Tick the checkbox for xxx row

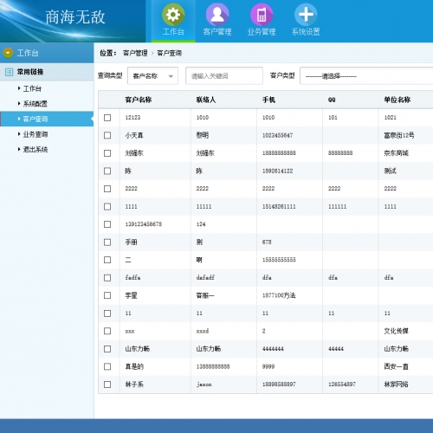coord(107,331)
